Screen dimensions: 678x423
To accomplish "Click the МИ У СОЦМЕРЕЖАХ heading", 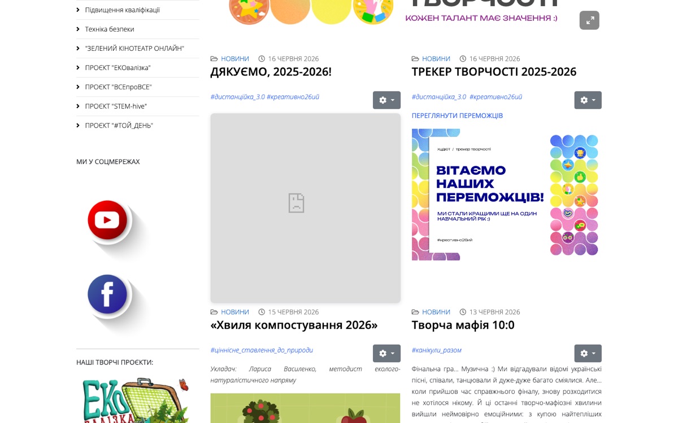I will [x=108, y=161].
